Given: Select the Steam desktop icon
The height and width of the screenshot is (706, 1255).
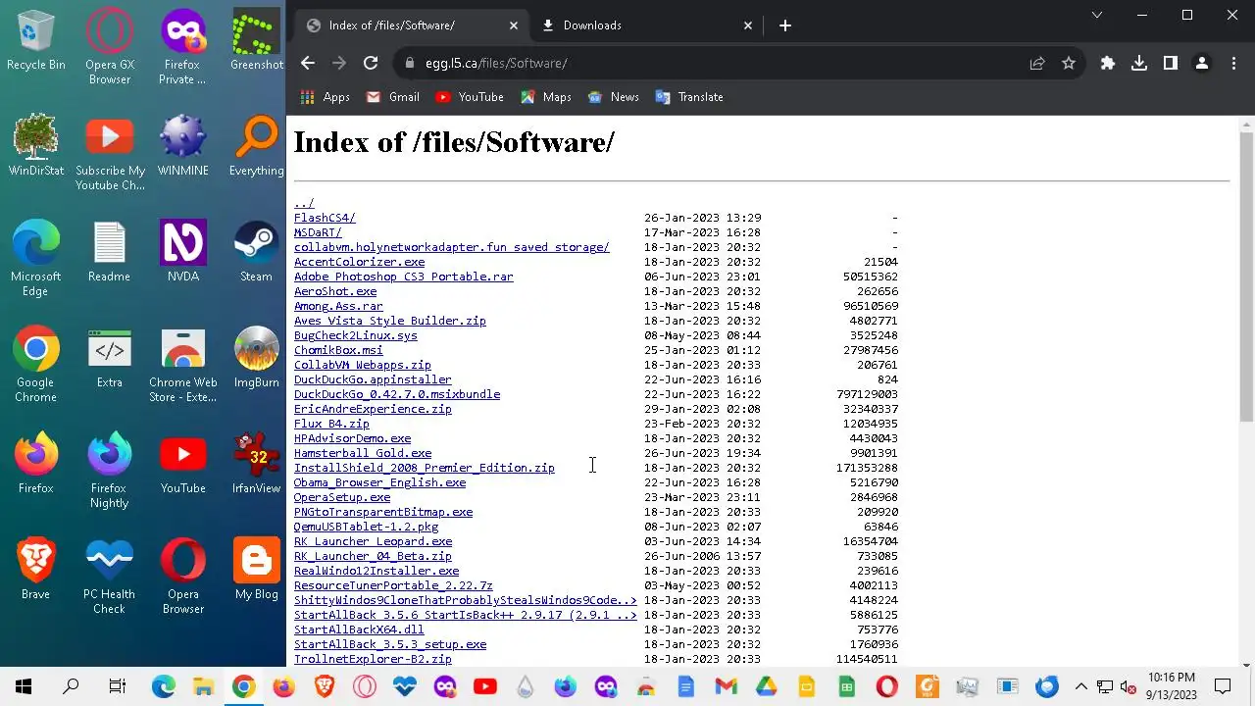Looking at the screenshot, I should pyautogui.click(x=257, y=252).
